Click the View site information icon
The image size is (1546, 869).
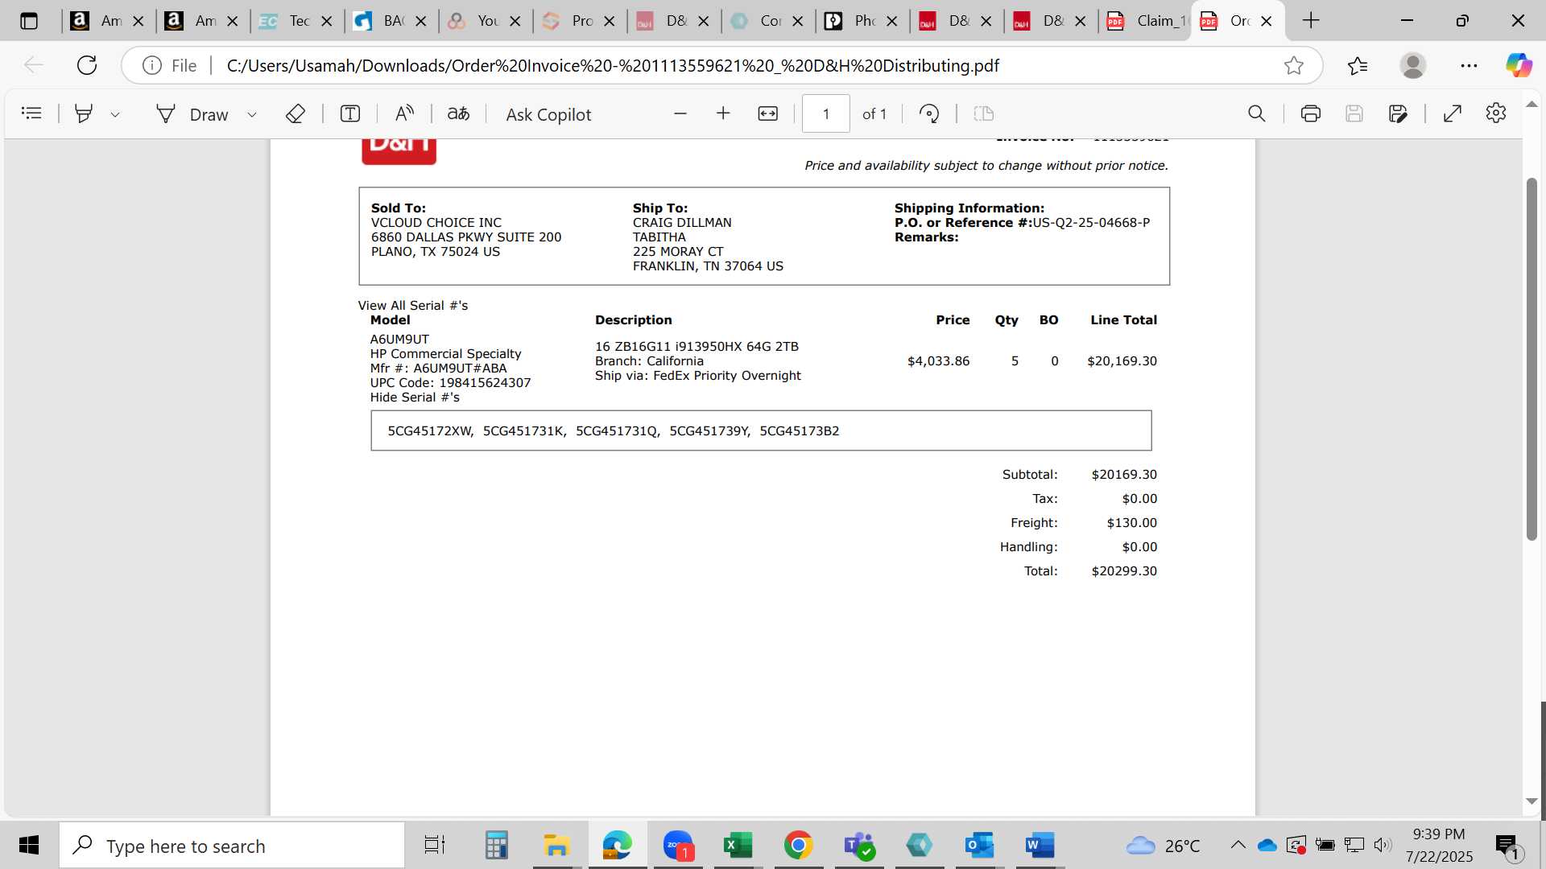click(x=151, y=65)
